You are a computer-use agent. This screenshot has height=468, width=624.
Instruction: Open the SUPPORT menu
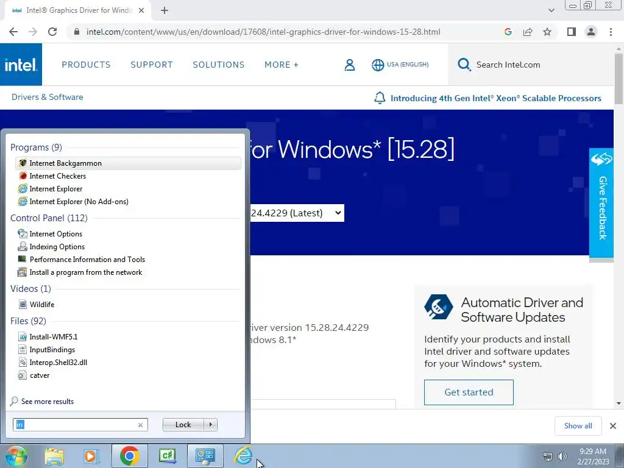pyautogui.click(x=152, y=65)
